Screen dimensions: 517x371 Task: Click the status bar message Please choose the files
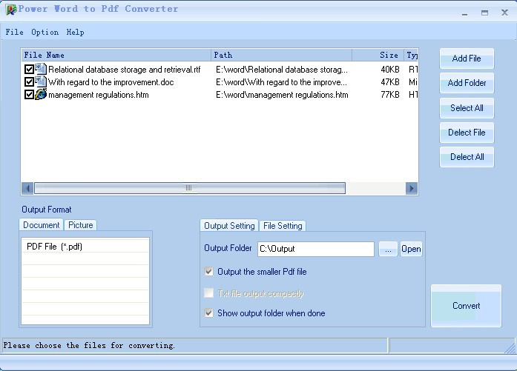(89, 345)
